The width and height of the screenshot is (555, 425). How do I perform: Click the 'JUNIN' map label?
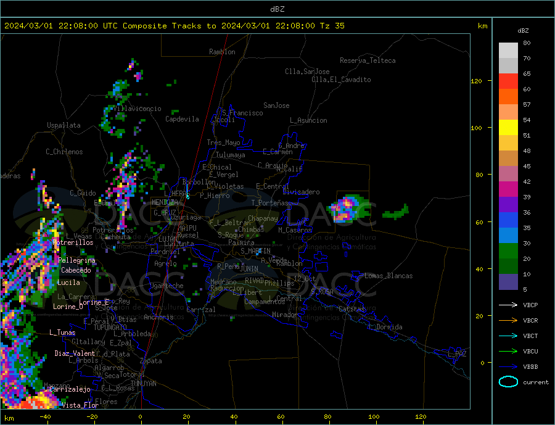[x=249, y=269]
